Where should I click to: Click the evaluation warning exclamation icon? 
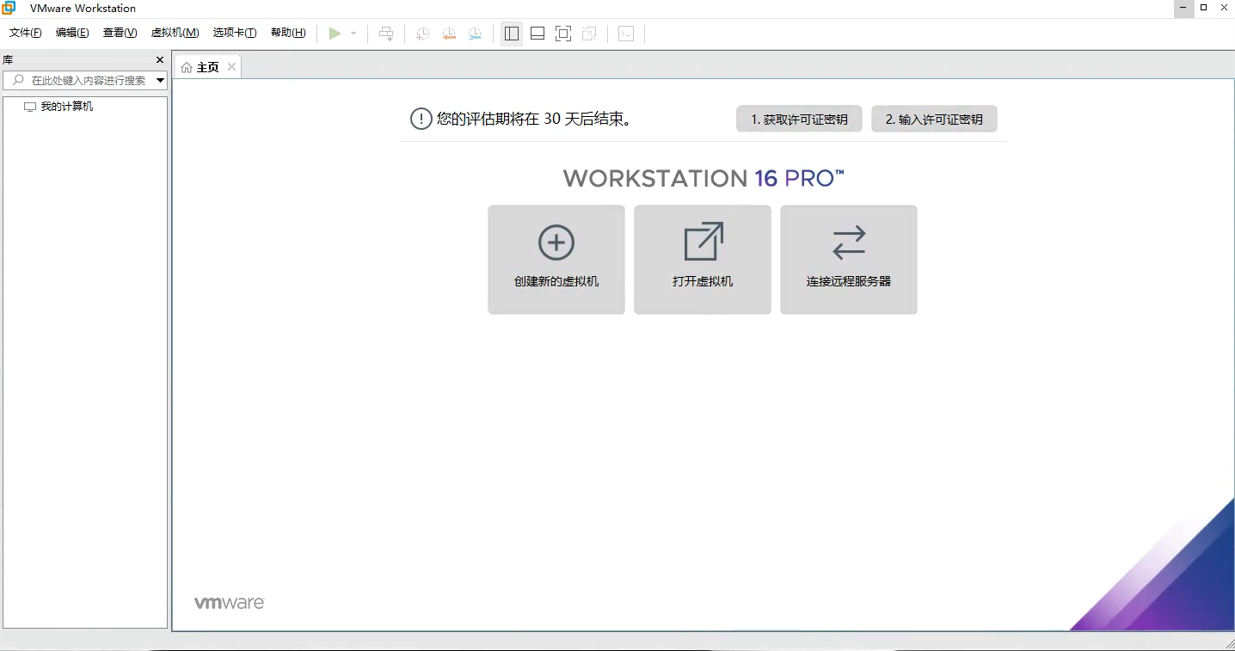(x=421, y=119)
